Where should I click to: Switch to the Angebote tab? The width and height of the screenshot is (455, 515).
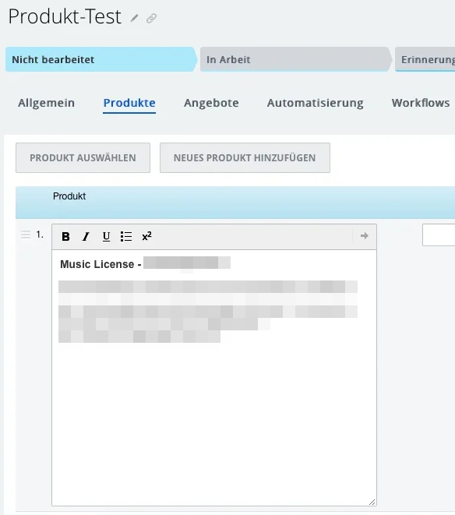(211, 103)
